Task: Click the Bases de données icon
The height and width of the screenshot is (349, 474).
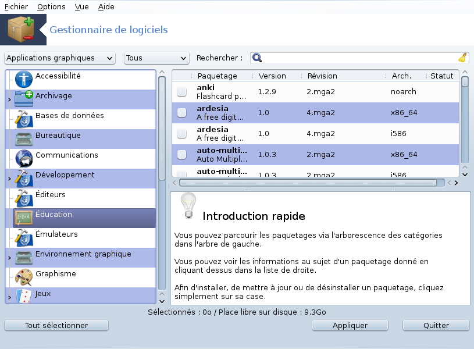Action: [24, 119]
